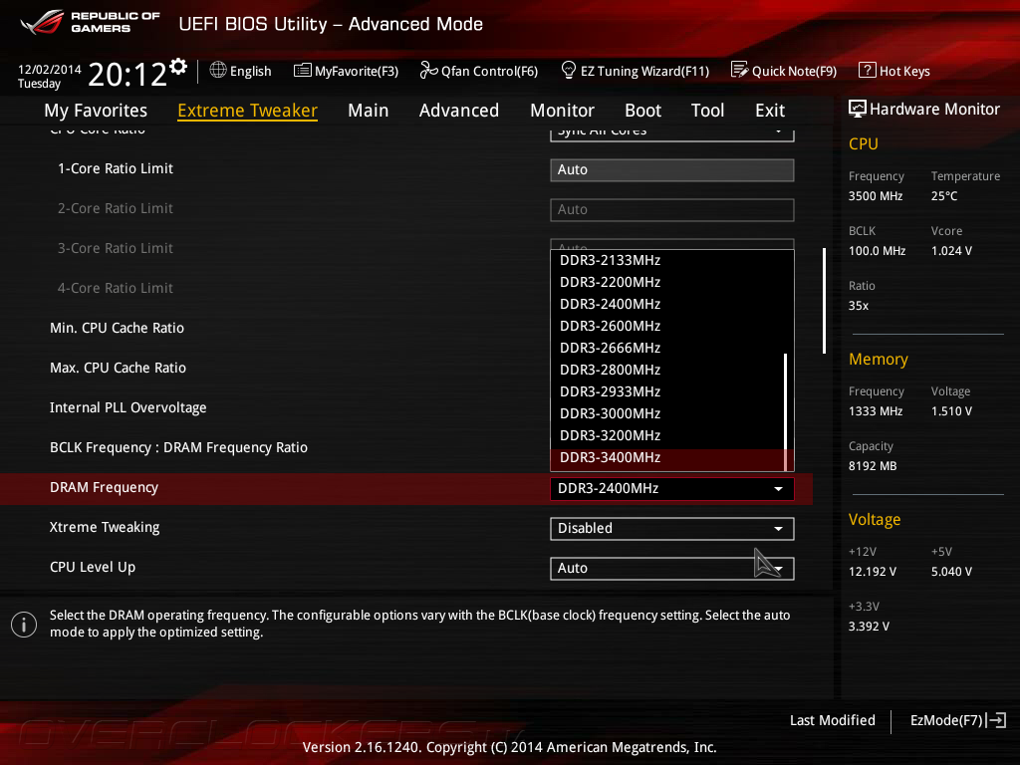Select the Extreme Tweaker tab

pos(247,111)
